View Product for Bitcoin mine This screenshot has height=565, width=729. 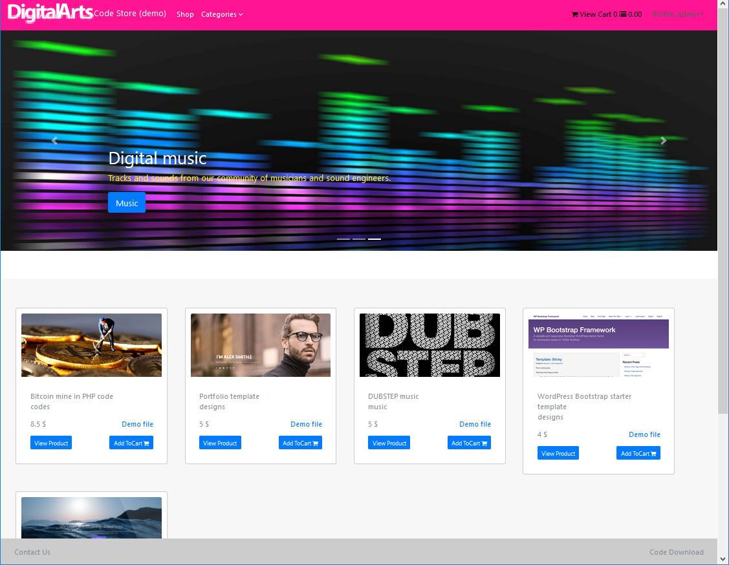[x=51, y=443]
